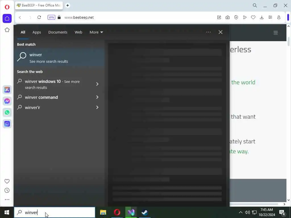Switch to the All search filter
The height and width of the screenshot is (218, 291).
tap(23, 32)
